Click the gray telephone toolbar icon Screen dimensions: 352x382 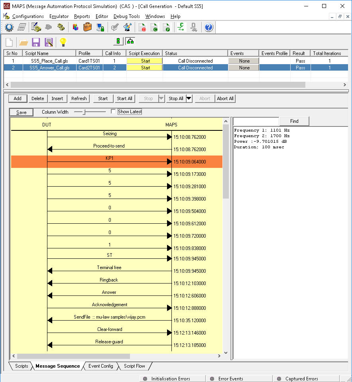click(49, 27)
